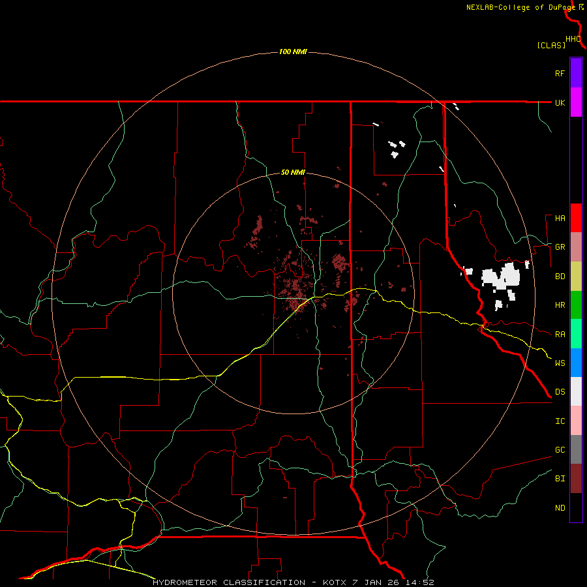Image resolution: width=587 pixels, height=587 pixels.
Task: Pick the dark green HR swatch
Action: click(x=576, y=305)
